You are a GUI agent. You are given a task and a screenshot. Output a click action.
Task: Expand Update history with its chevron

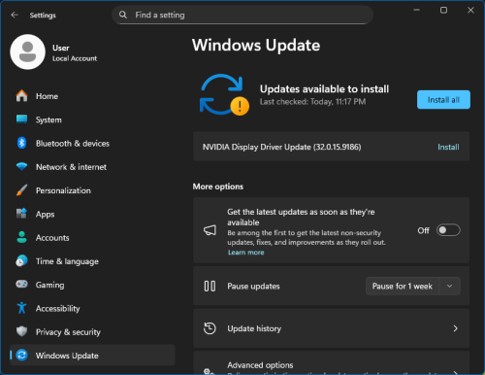pos(455,328)
